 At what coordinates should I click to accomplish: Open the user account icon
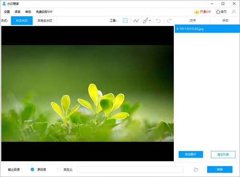[234, 12]
